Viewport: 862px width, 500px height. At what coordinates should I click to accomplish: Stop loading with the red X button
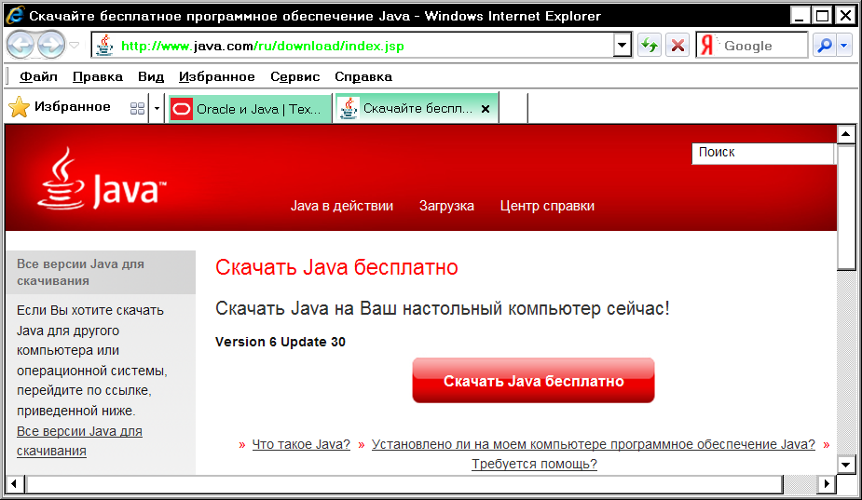pyautogui.click(x=677, y=46)
